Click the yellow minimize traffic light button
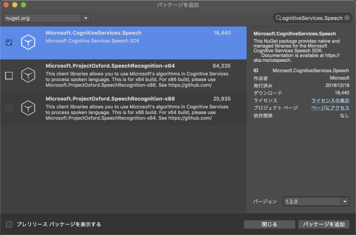Screen dimensions: 356x235 click(15, 5)
